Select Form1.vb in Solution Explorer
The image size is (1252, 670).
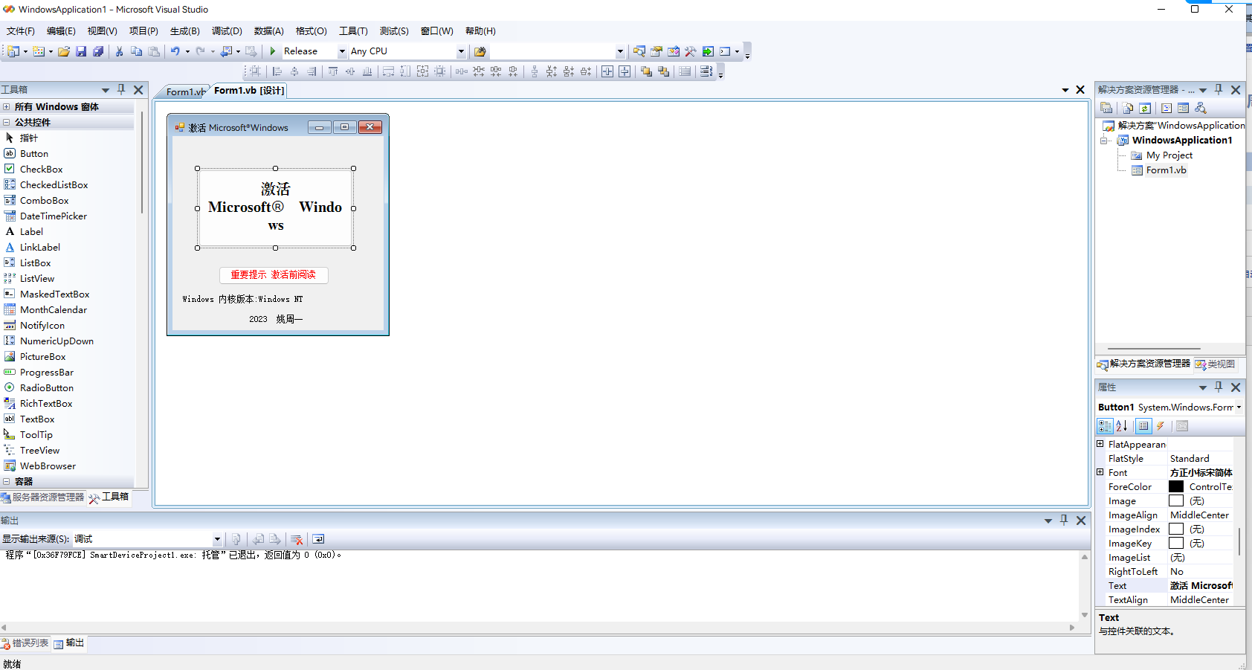[1167, 170]
